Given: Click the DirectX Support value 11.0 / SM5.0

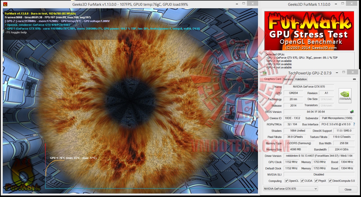Looking at the screenshot, I should [344, 131].
